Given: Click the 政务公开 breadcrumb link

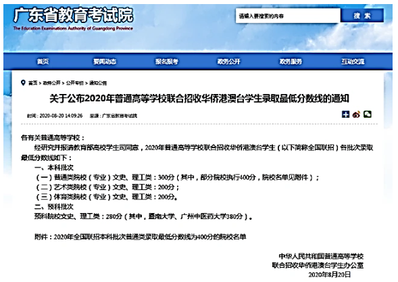Looking at the screenshot, I should point(52,83).
